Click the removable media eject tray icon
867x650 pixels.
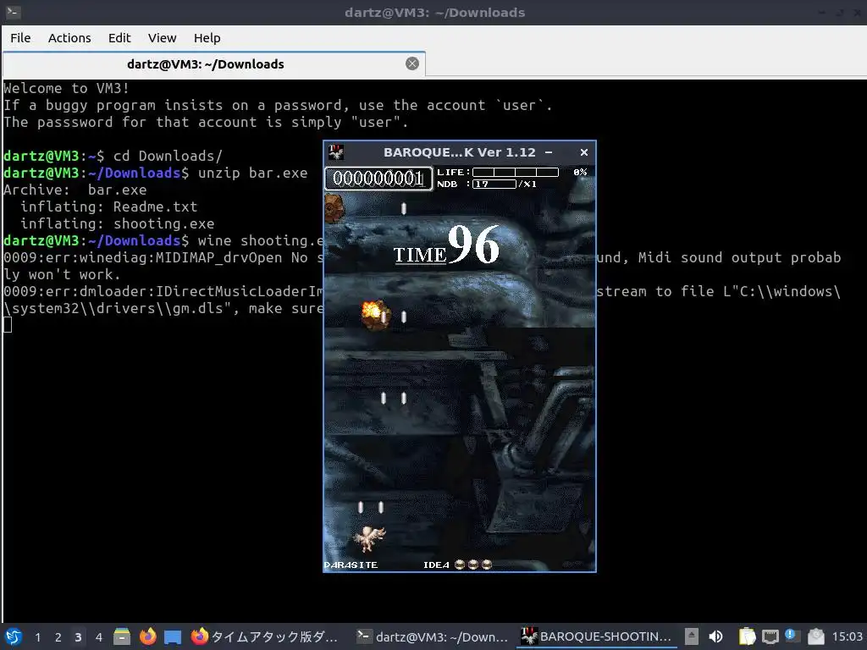pos(691,636)
